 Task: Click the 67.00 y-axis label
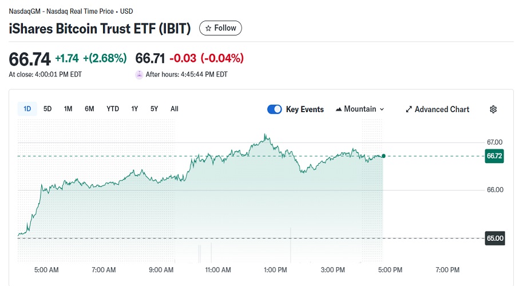click(x=494, y=142)
